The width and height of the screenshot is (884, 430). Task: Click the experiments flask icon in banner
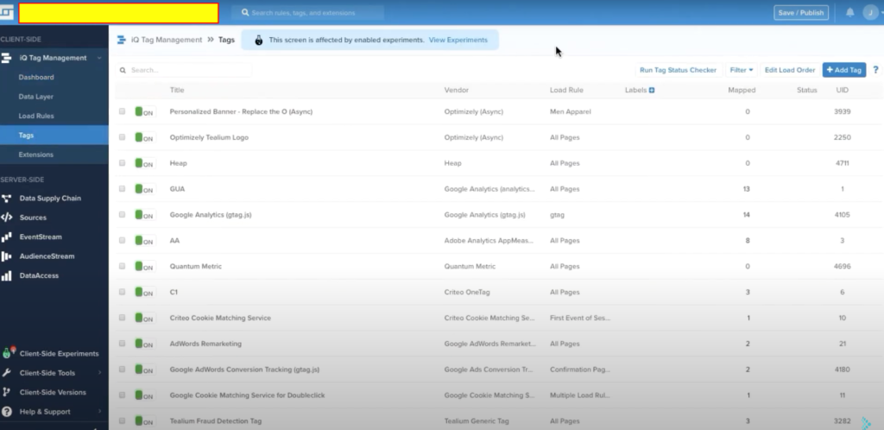259,40
